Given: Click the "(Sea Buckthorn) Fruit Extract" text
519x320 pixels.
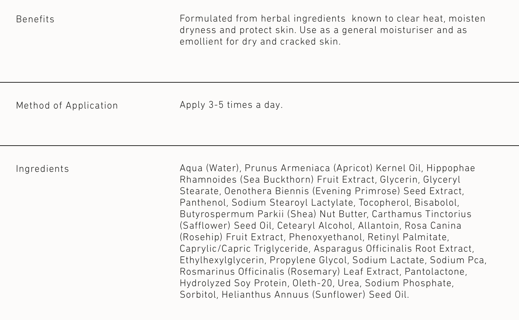Looking at the screenshot, I should [x=308, y=180].
